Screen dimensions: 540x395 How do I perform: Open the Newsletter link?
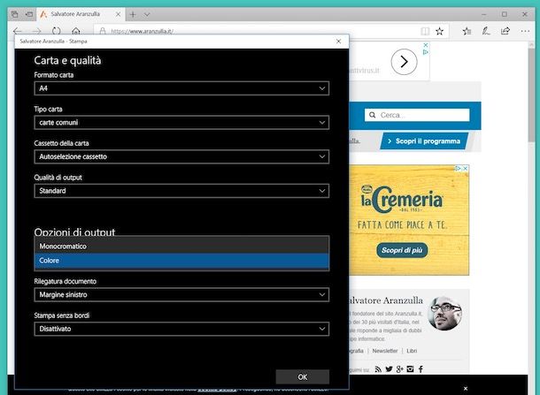click(x=385, y=351)
